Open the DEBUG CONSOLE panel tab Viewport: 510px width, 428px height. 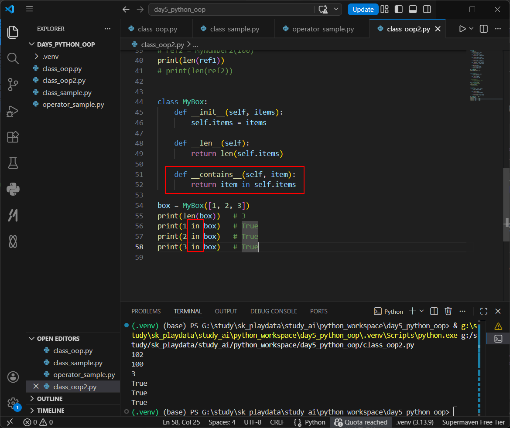[x=274, y=311]
